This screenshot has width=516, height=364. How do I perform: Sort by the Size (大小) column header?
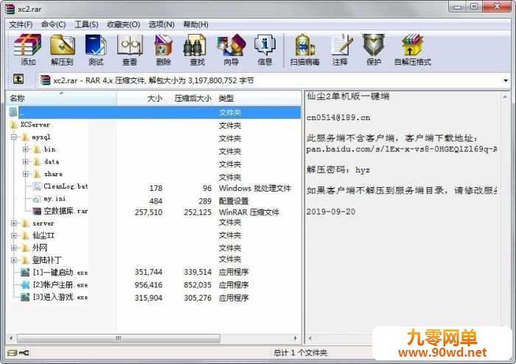click(x=142, y=98)
